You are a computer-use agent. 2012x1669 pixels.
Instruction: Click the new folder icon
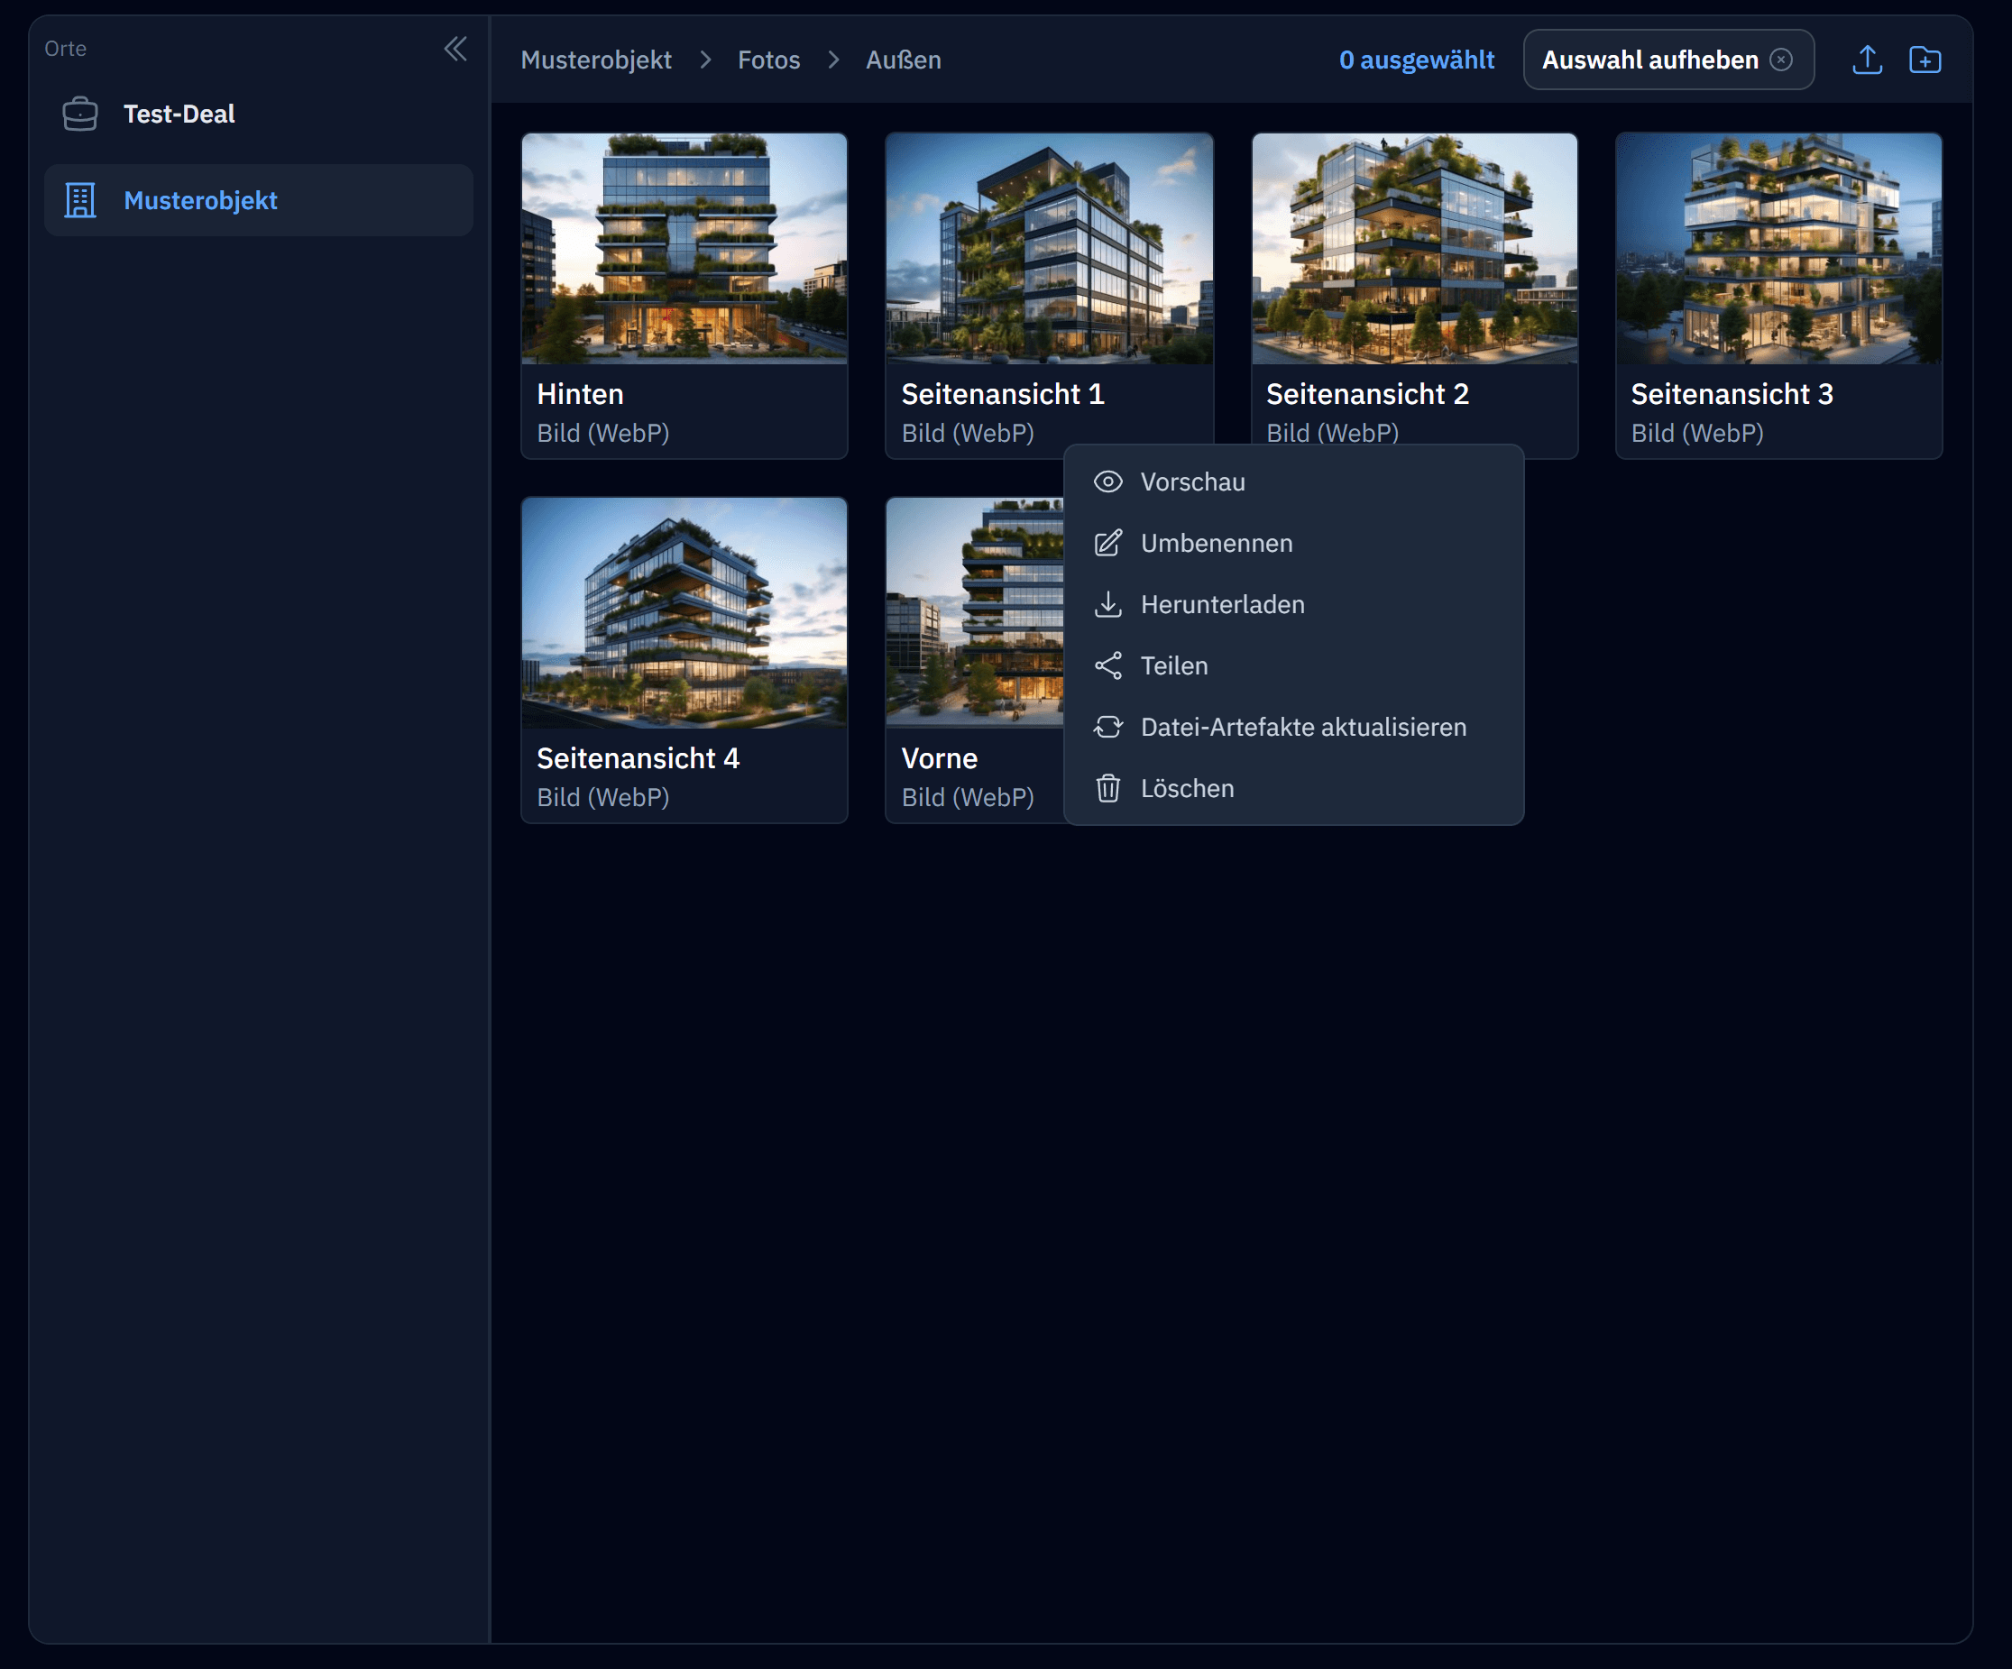tap(1924, 60)
